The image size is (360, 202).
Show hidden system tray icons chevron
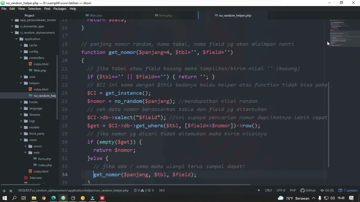314,198
